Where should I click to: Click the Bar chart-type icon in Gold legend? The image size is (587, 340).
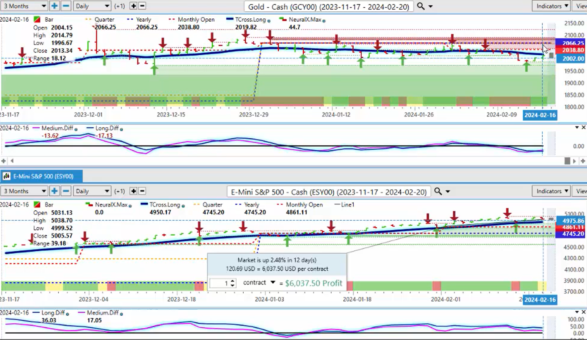37,20
